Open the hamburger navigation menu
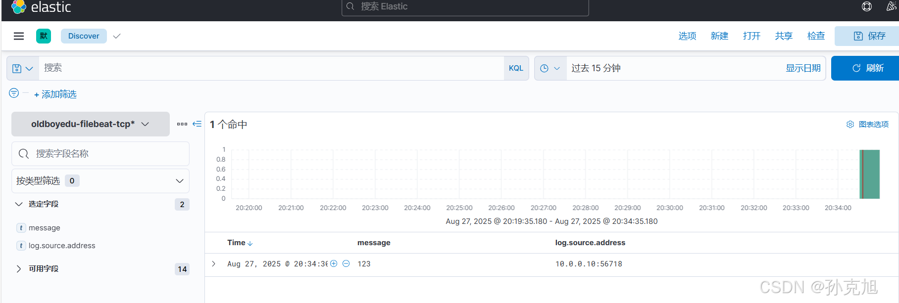Viewport: 899px width, 303px height. coord(19,36)
